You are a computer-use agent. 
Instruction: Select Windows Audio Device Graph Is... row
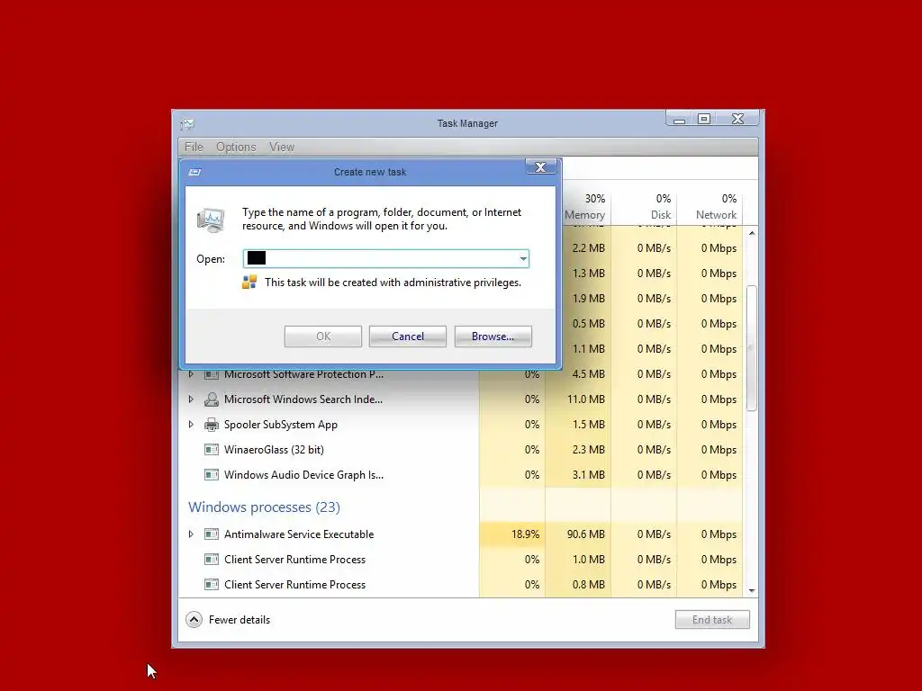click(460, 475)
